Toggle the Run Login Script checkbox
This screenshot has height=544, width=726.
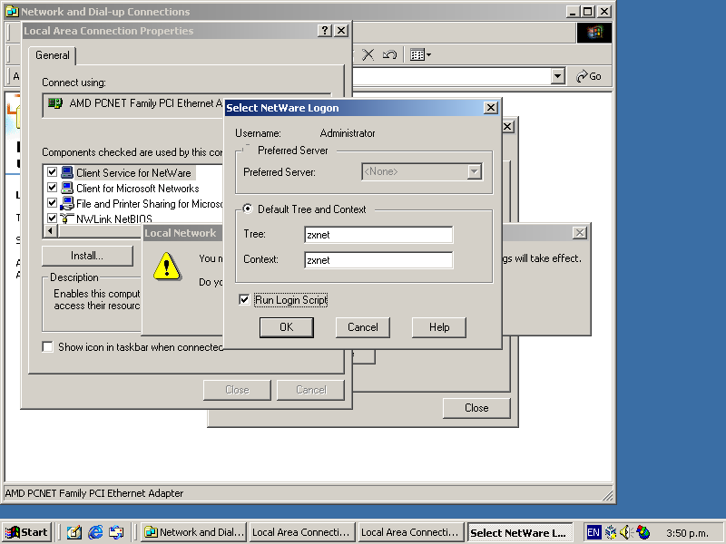tap(244, 300)
